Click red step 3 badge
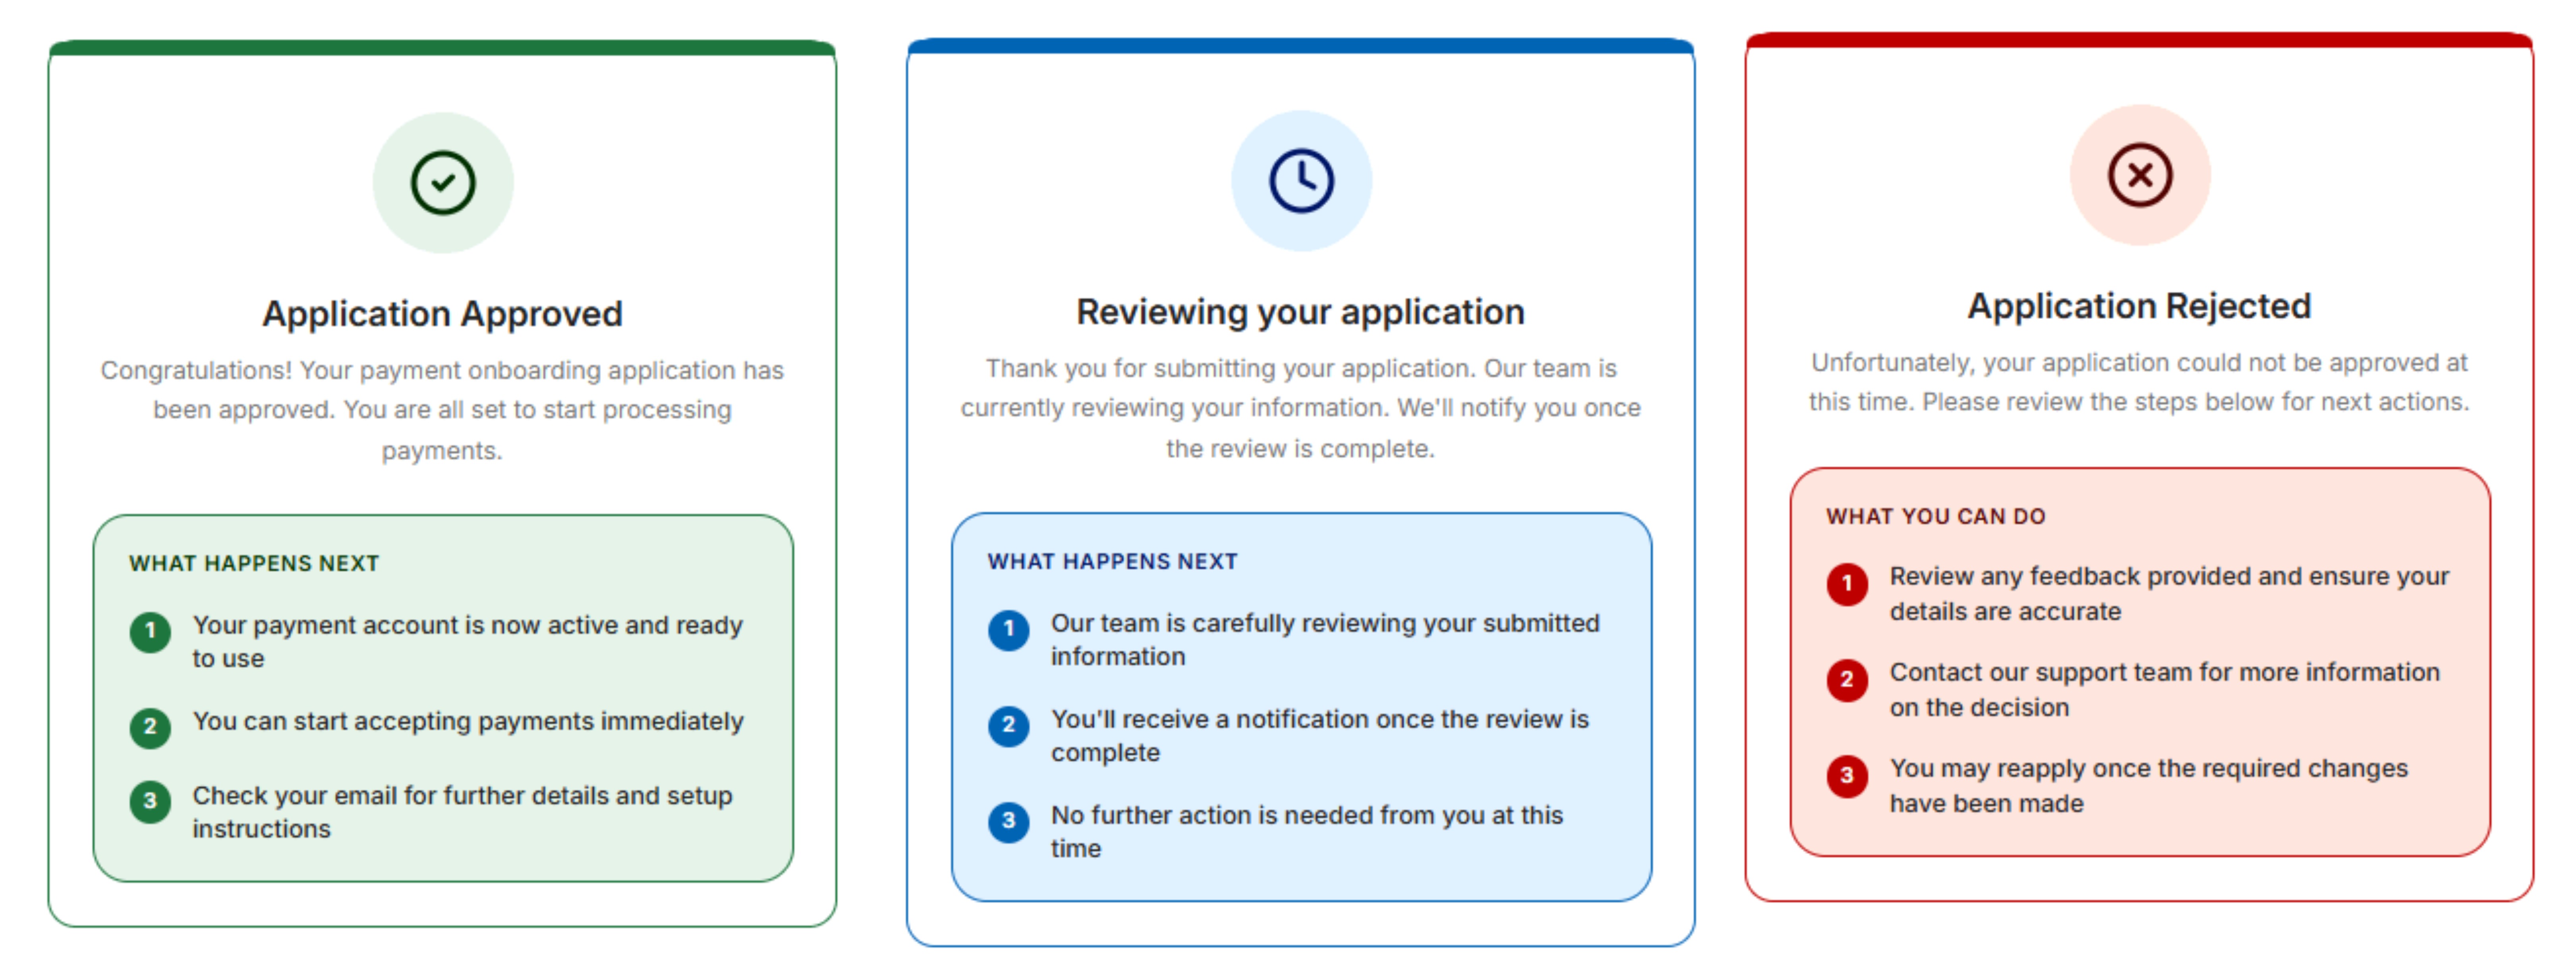This screenshot has height=980, width=2576. tap(1846, 775)
